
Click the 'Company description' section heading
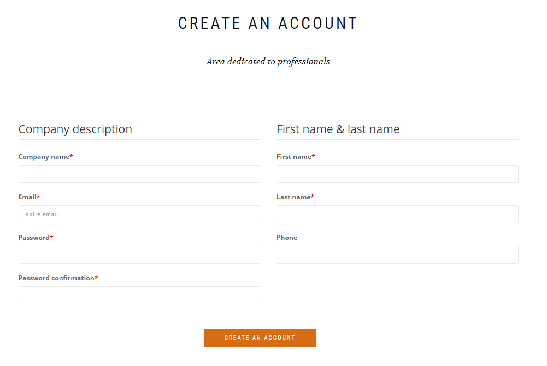(x=75, y=129)
